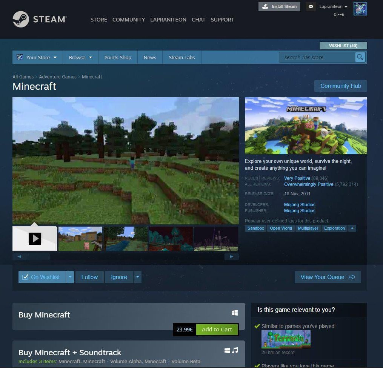Image resolution: width=383 pixels, height=368 pixels.
Task: Select the Sandbox tag
Action: coord(255,228)
